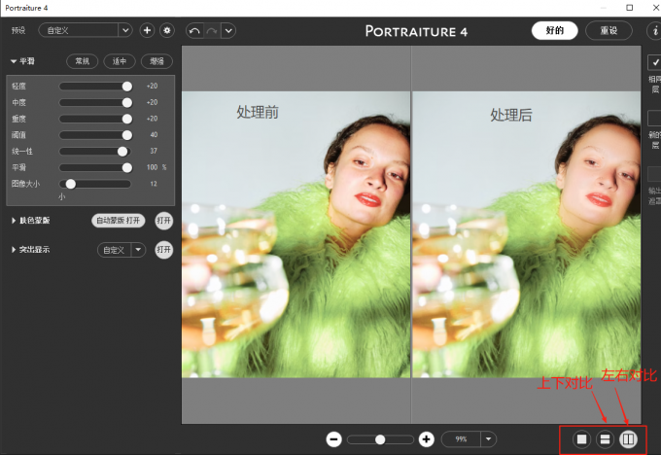This screenshot has height=455, width=661.
Task: Click the 阈值 slider handle
Action: tap(126, 135)
